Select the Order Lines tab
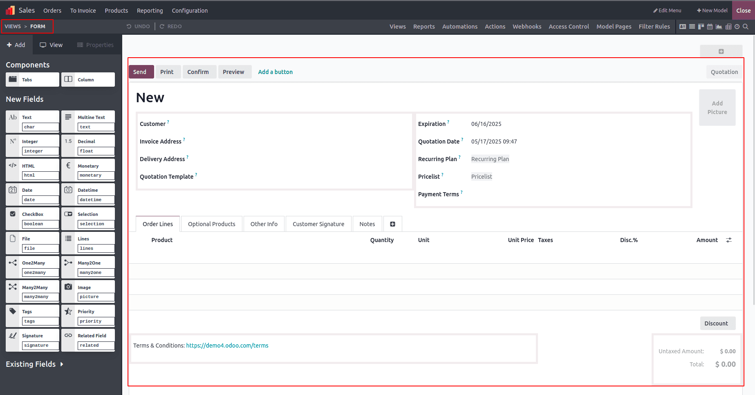This screenshot has height=395, width=755. point(158,224)
